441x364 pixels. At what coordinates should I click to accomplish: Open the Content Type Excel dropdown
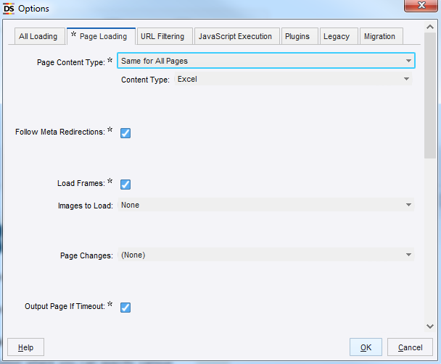(x=293, y=79)
